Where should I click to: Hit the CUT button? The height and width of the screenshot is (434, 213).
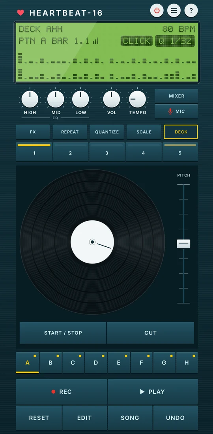(151, 333)
